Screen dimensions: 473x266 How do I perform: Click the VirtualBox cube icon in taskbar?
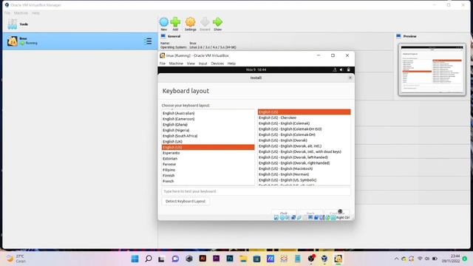pyautogui.click(x=324, y=259)
